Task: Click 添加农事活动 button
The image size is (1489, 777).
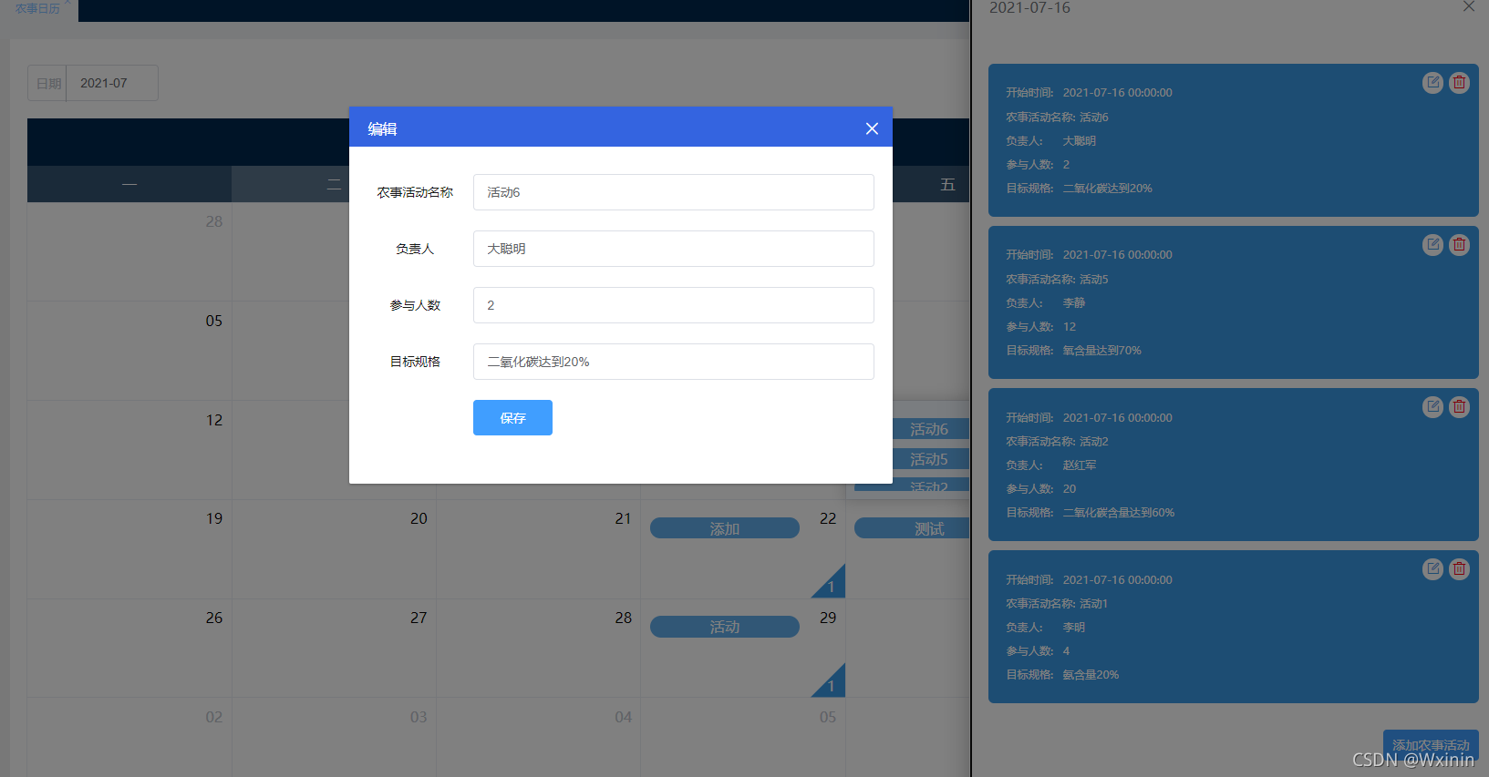Action: [1430, 744]
